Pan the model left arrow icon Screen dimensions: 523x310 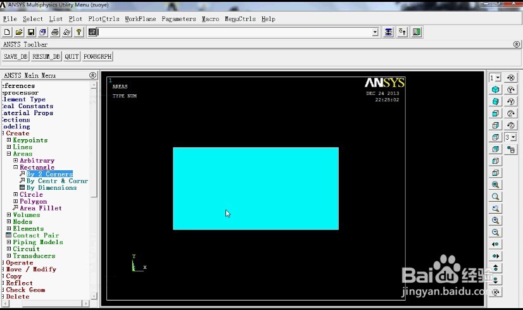[495, 244]
